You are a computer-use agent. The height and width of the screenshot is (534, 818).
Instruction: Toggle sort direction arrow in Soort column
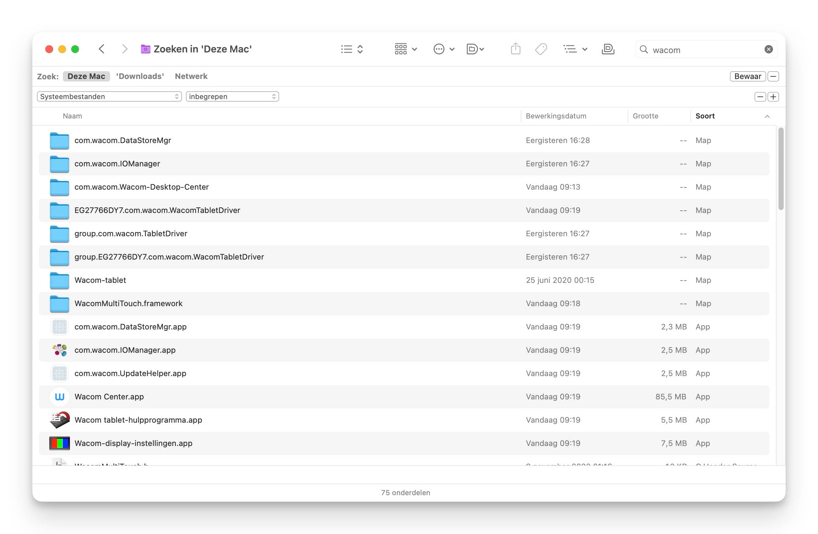click(767, 117)
